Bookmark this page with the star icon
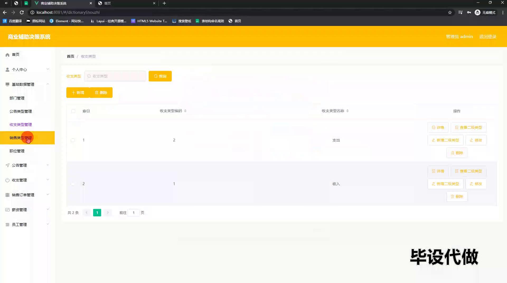Image resolution: width=507 pixels, height=283 pixels. point(450,12)
